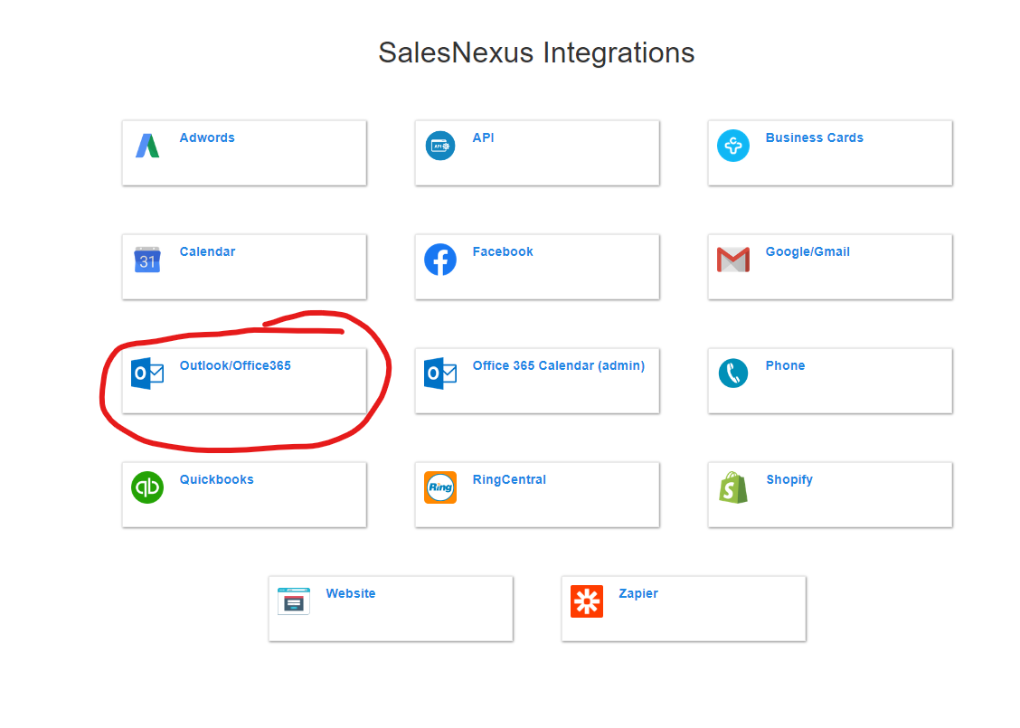This screenshot has width=1020, height=728.
Task: Click the API gear icon
Action: [440, 146]
